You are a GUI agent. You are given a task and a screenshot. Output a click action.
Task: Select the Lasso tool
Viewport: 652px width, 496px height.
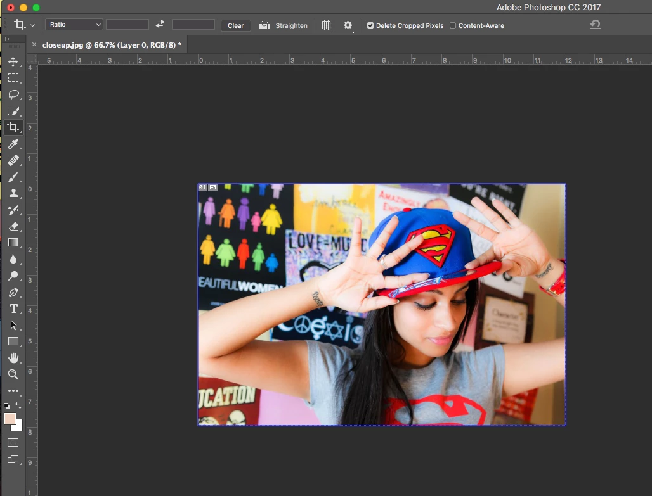[x=13, y=94]
